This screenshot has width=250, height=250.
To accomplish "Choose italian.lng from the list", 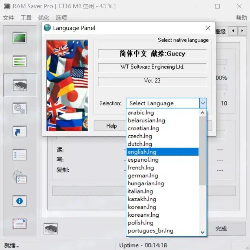I will pos(163,191).
